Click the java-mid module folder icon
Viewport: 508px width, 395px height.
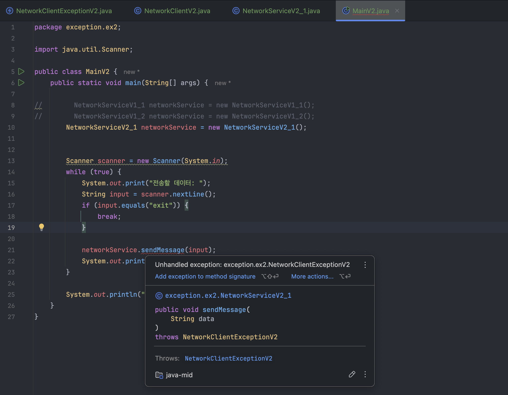pyautogui.click(x=159, y=375)
